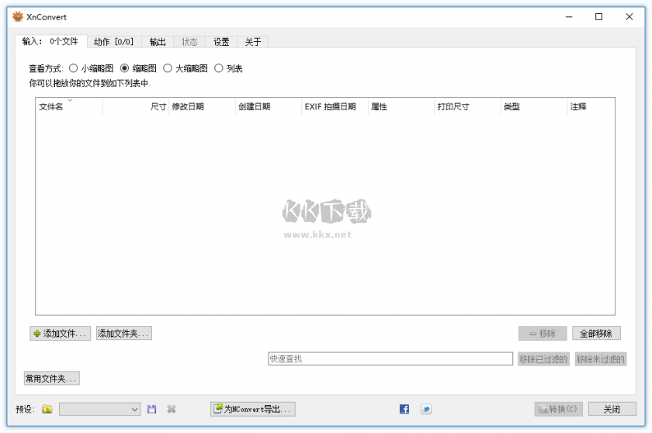Viewport: 652px width, 433px height.
Task: Open the Facebook share icon
Action: (x=404, y=409)
